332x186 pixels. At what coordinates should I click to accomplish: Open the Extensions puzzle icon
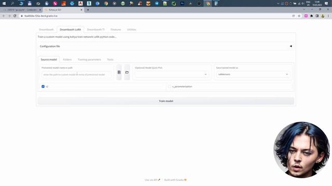click(x=311, y=16)
